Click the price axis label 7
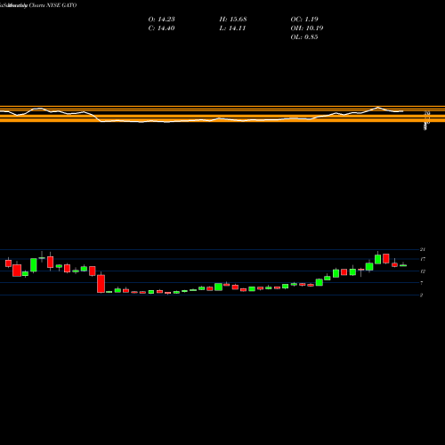 pyautogui.click(x=421, y=283)
